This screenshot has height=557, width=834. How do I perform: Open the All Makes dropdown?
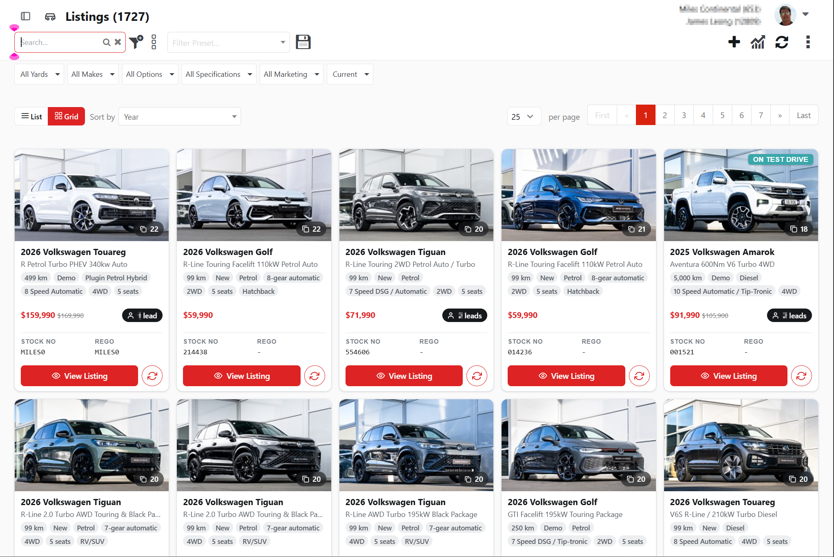coord(93,74)
